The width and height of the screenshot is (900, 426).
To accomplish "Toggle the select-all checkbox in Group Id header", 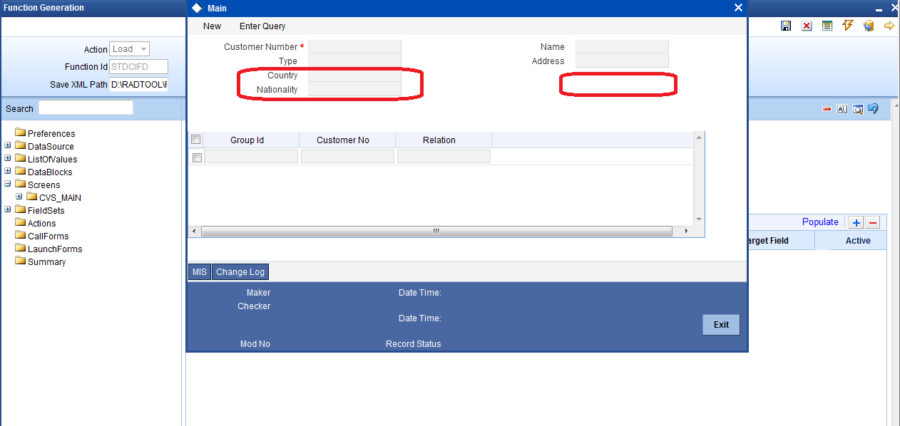I will 197,140.
